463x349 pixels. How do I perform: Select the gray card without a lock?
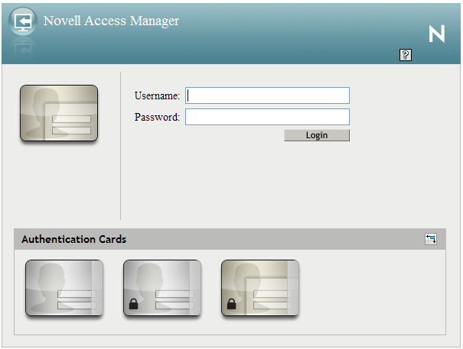[x=64, y=288]
